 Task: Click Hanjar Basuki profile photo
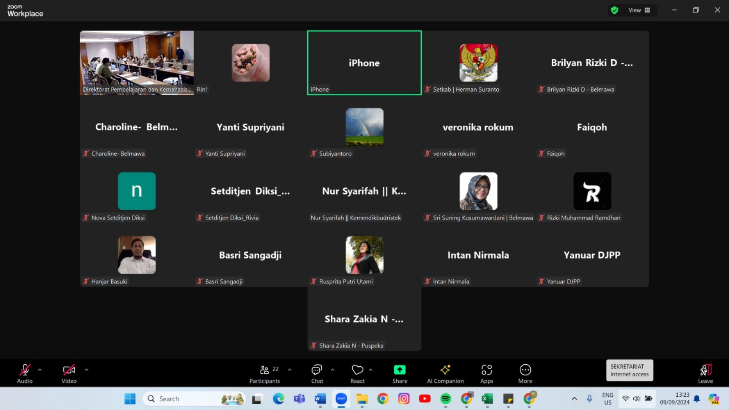point(137,255)
